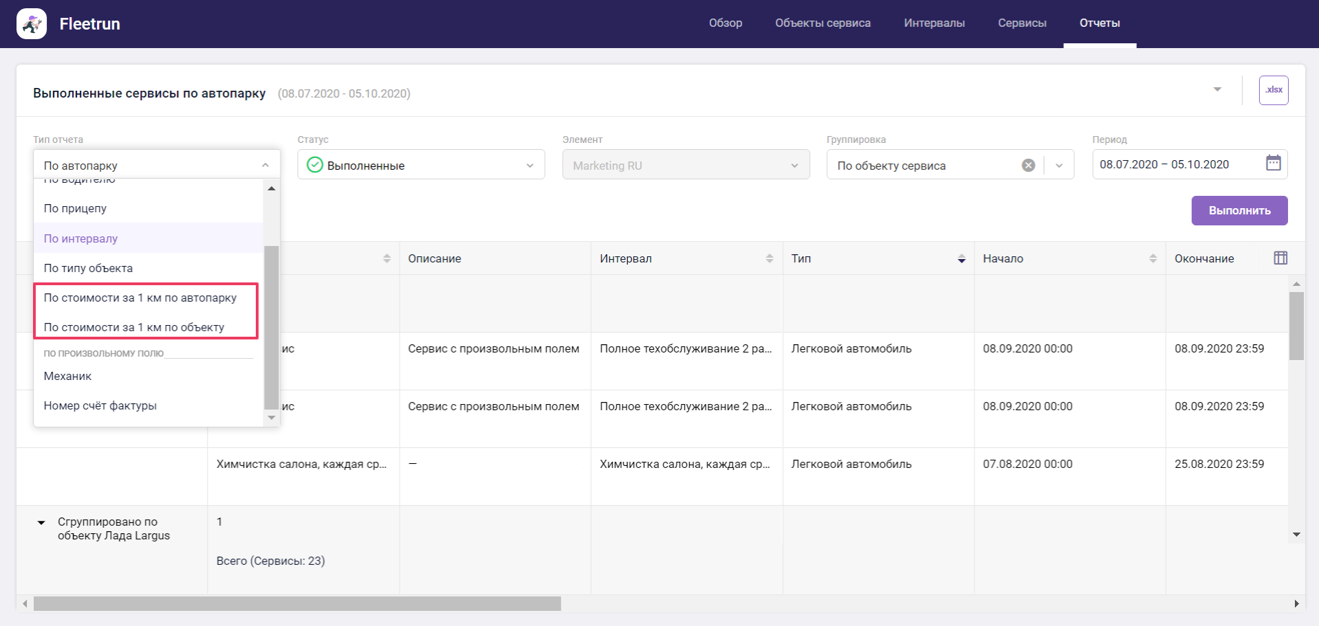The height and width of the screenshot is (626, 1319).
Task: Open the report header collapse arrow
Action: click(x=1217, y=90)
